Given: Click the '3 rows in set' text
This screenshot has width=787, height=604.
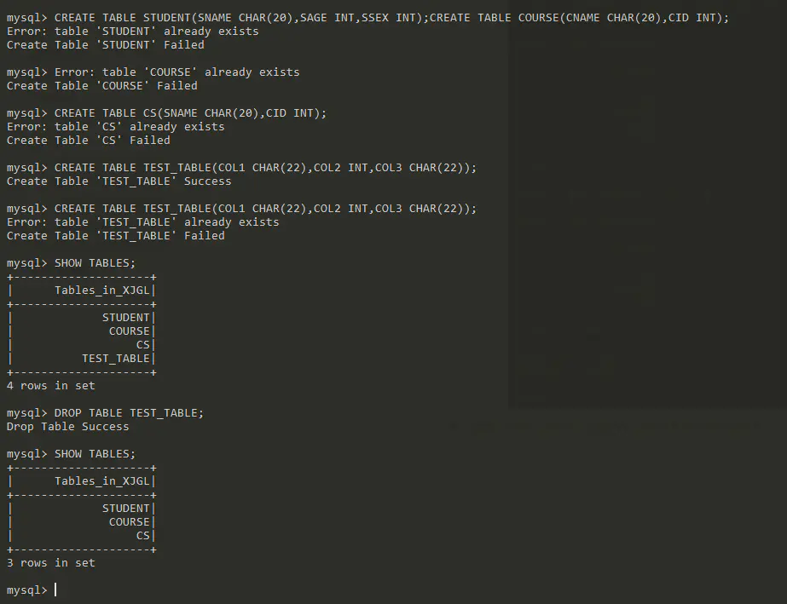Looking at the screenshot, I should click(50, 563).
